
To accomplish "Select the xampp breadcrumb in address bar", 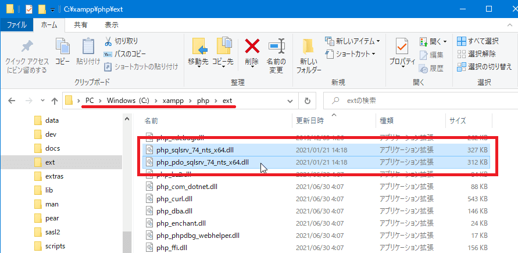I will 174,100.
